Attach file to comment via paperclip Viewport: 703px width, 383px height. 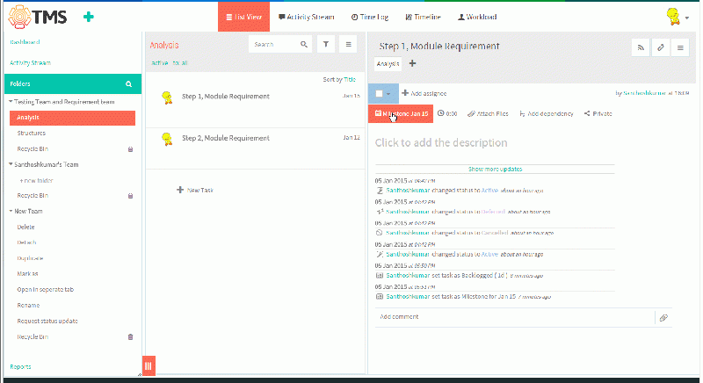pyautogui.click(x=663, y=318)
